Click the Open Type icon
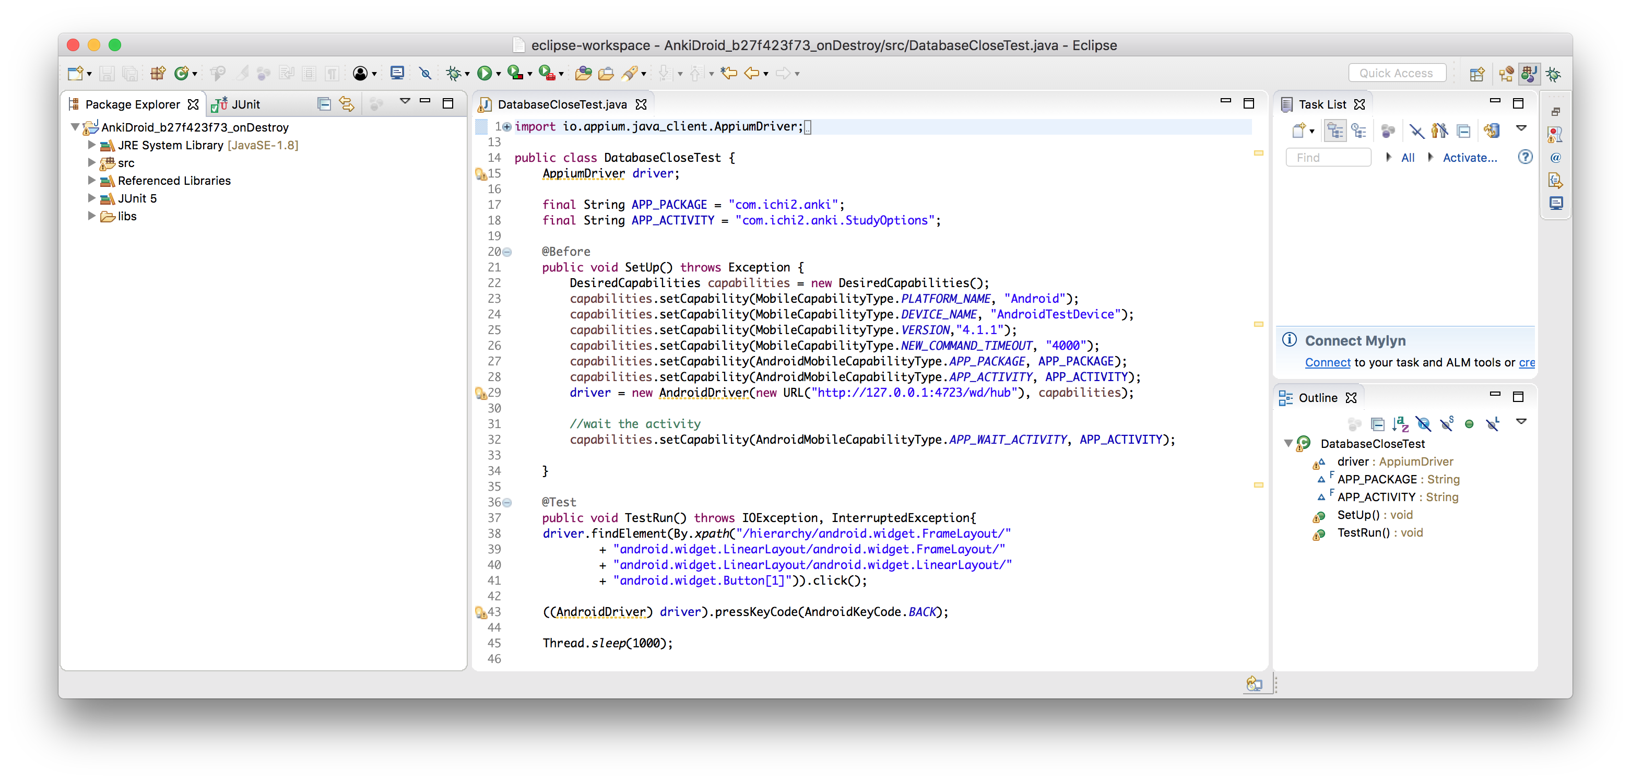1631x782 pixels. (583, 74)
